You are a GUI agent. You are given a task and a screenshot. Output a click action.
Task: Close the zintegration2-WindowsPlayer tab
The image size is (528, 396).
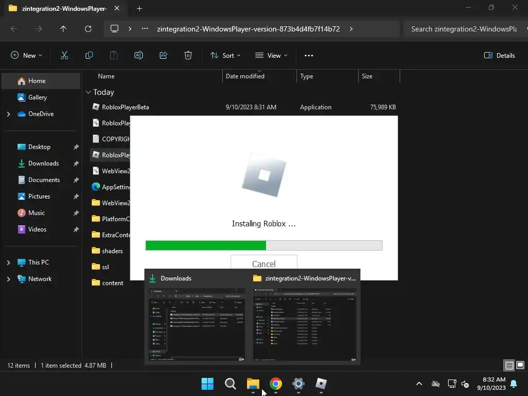point(117,8)
